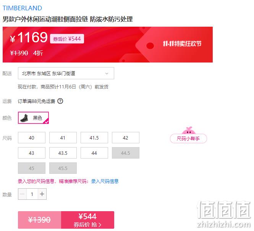Click the 券后价 ¥544 coupon price tag
Image resolution: width=254 pixels, height=231 pixels.
67,39
